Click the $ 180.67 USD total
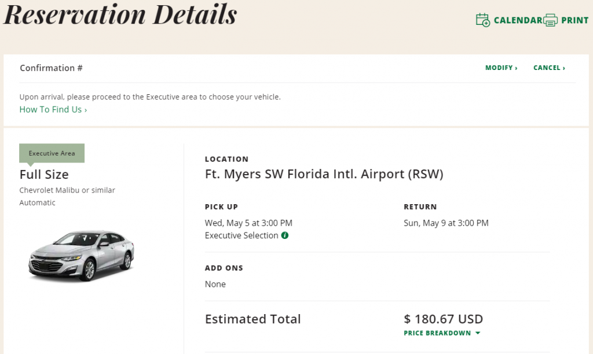This screenshot has width=593, height=354. (x=443, y=319)
